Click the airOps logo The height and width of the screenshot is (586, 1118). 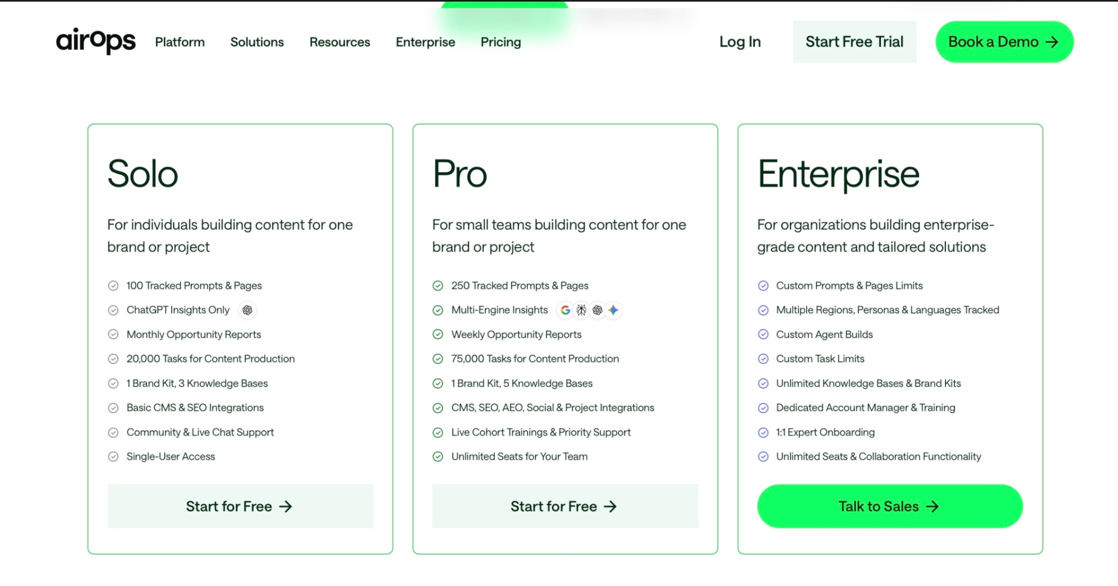point(96,41)
